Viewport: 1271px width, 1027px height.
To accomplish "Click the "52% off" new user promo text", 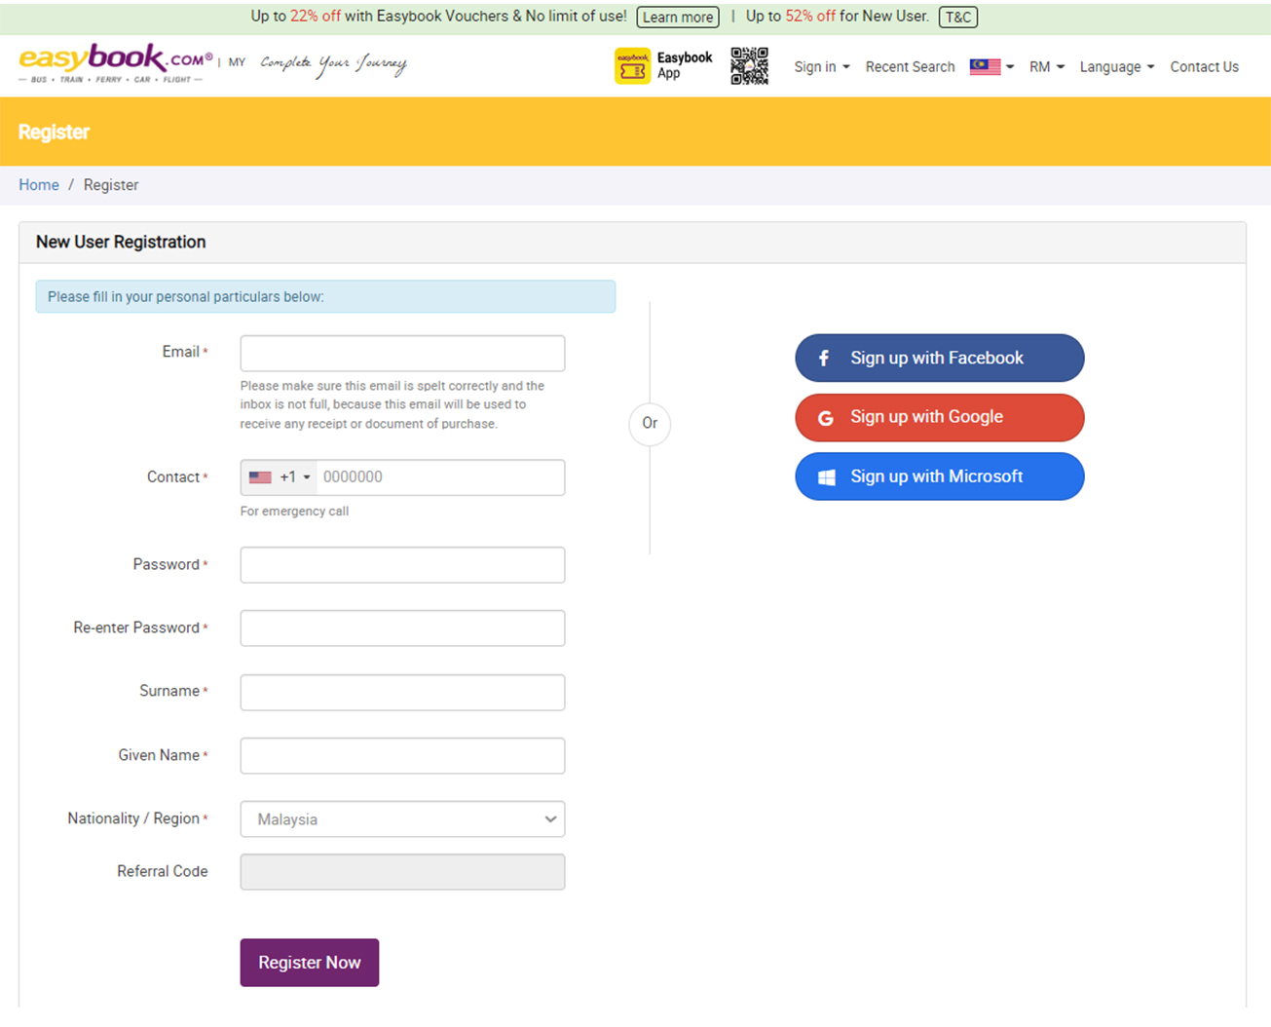I will tap(810, 17).
